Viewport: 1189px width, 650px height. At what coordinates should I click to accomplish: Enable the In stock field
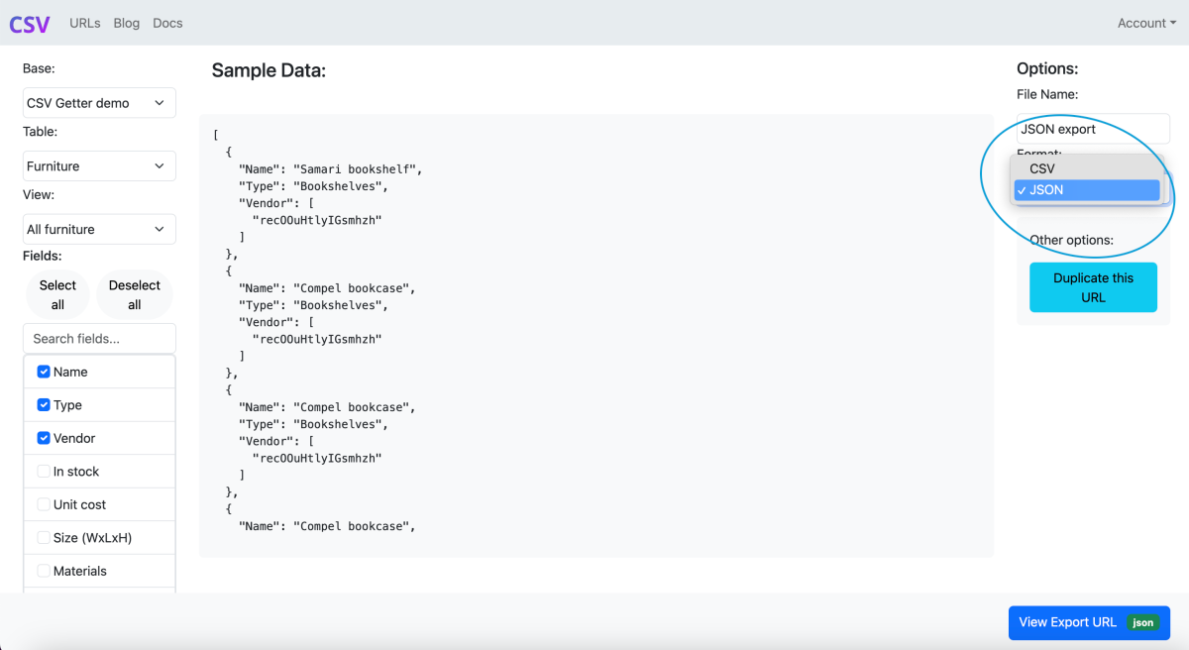coord(43,471)
